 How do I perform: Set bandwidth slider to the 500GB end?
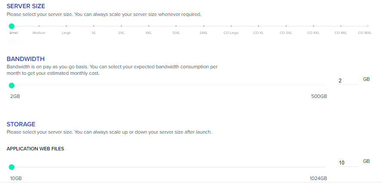pos(325,85)
